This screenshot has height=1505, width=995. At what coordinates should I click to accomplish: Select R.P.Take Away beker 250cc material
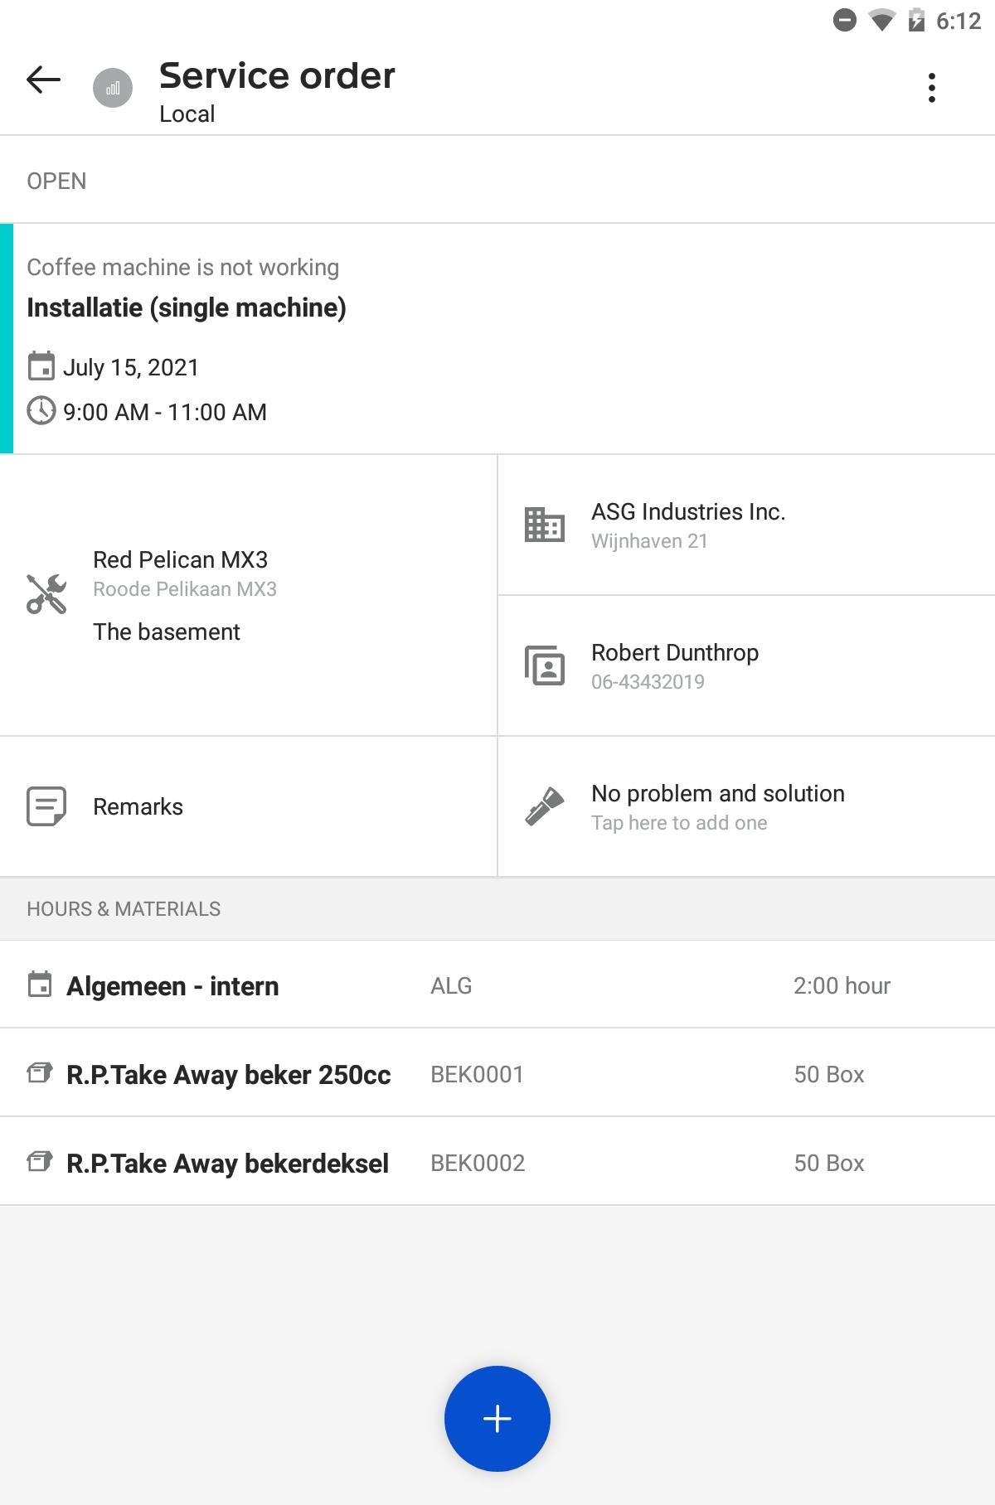click(498, 1073)
